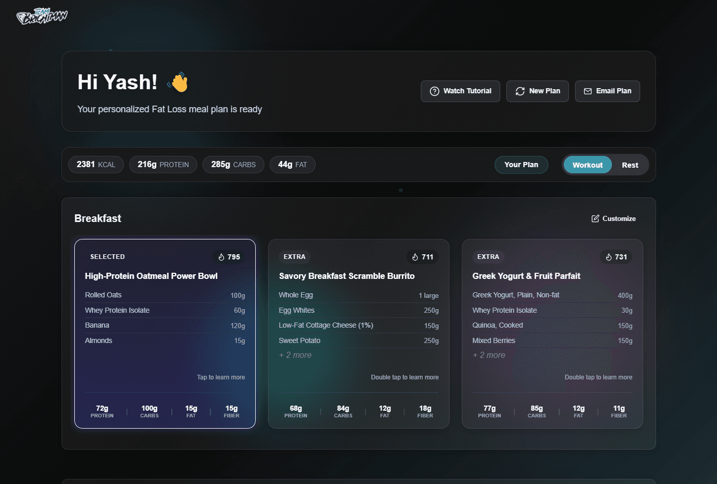Image resolution: width=717 pixels, height=484 pixels.
Task: Expand '+ 2 more' in Greek Yogurt Parfait
Action: [489, 355]
